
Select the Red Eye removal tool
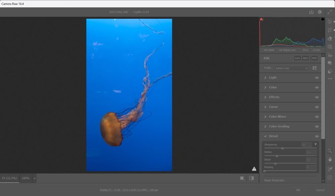coord(330,55)
